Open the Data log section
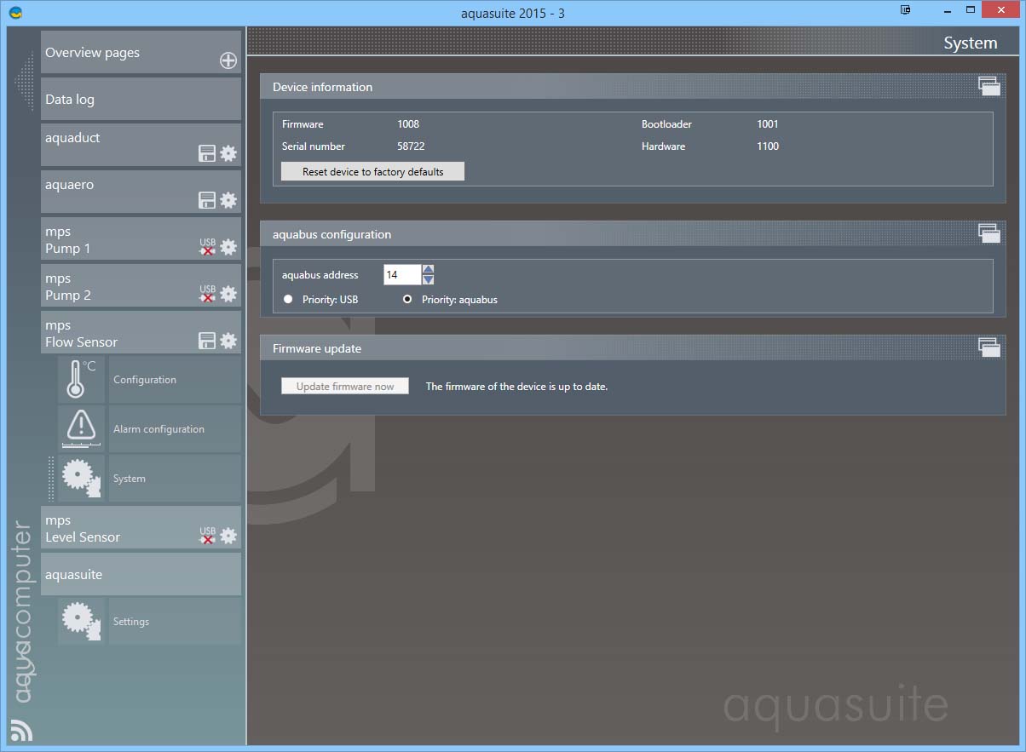The height and width of the screenshot is (752, 1026). pyautogui.click(x=141, y=100)
